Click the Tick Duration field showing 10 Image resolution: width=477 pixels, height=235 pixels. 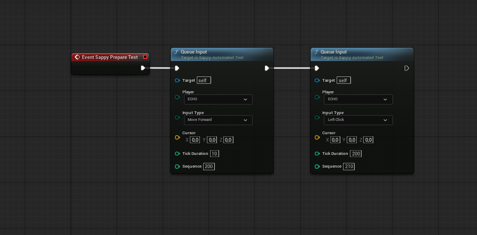(x=214, y=154)
